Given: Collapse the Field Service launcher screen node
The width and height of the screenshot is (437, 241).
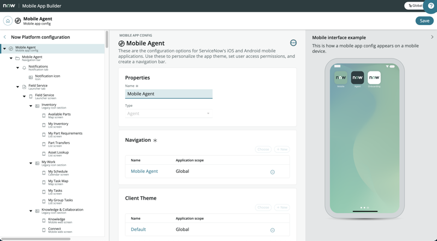Looking at the screenshot, I should pyautogui.click(x=24, y=97).
